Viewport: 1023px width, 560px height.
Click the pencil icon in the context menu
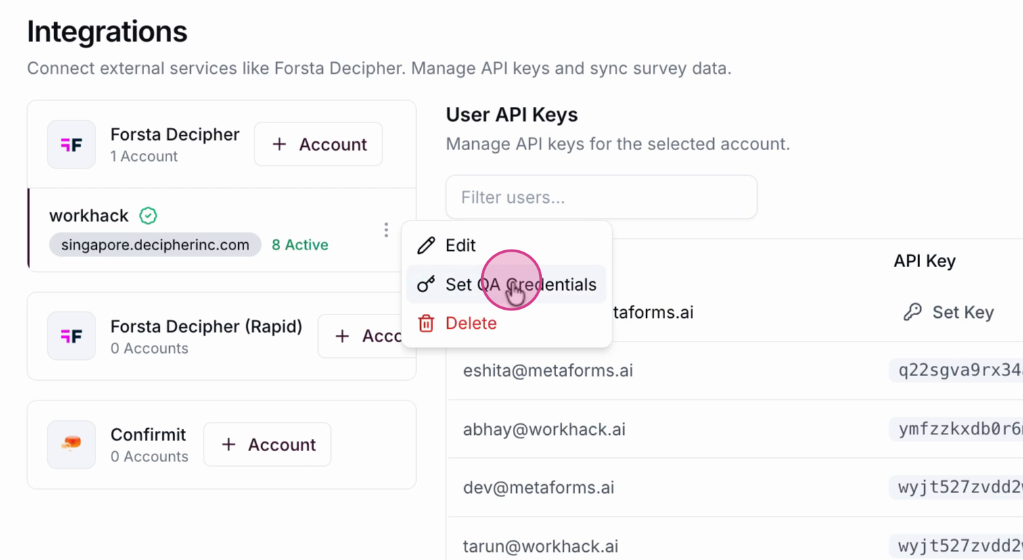coord(426,246)
